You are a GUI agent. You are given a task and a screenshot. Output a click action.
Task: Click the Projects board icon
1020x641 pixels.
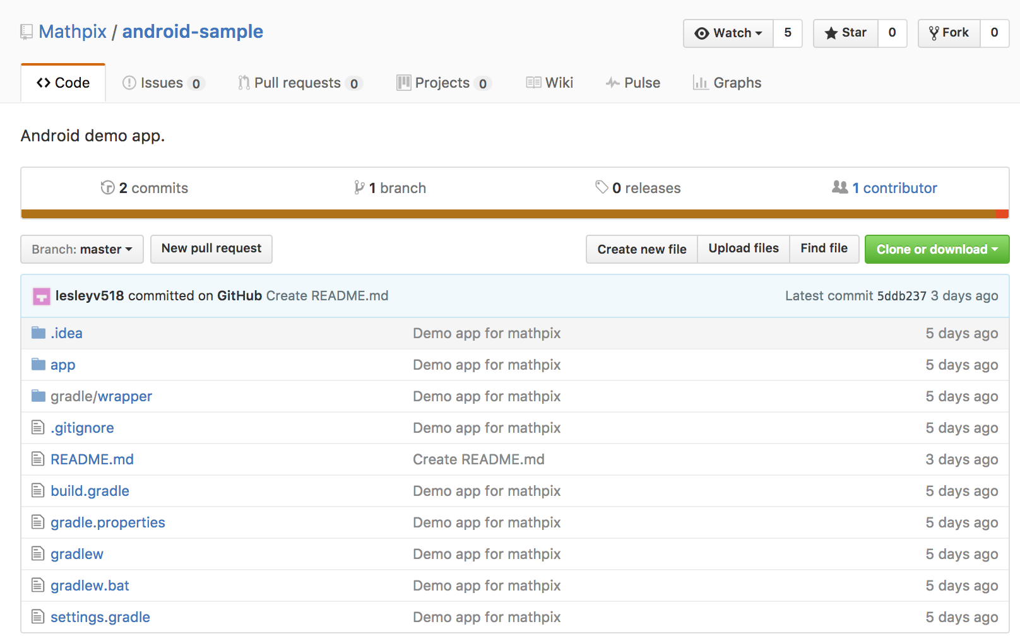403,83
